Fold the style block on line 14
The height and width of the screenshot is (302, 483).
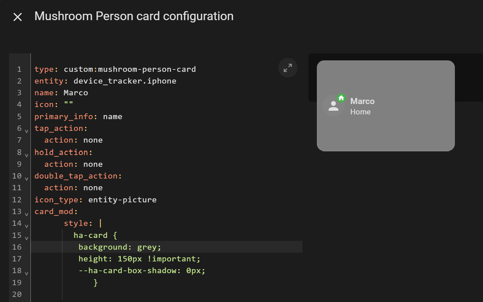pyautogui.click(x=26, y=226)
